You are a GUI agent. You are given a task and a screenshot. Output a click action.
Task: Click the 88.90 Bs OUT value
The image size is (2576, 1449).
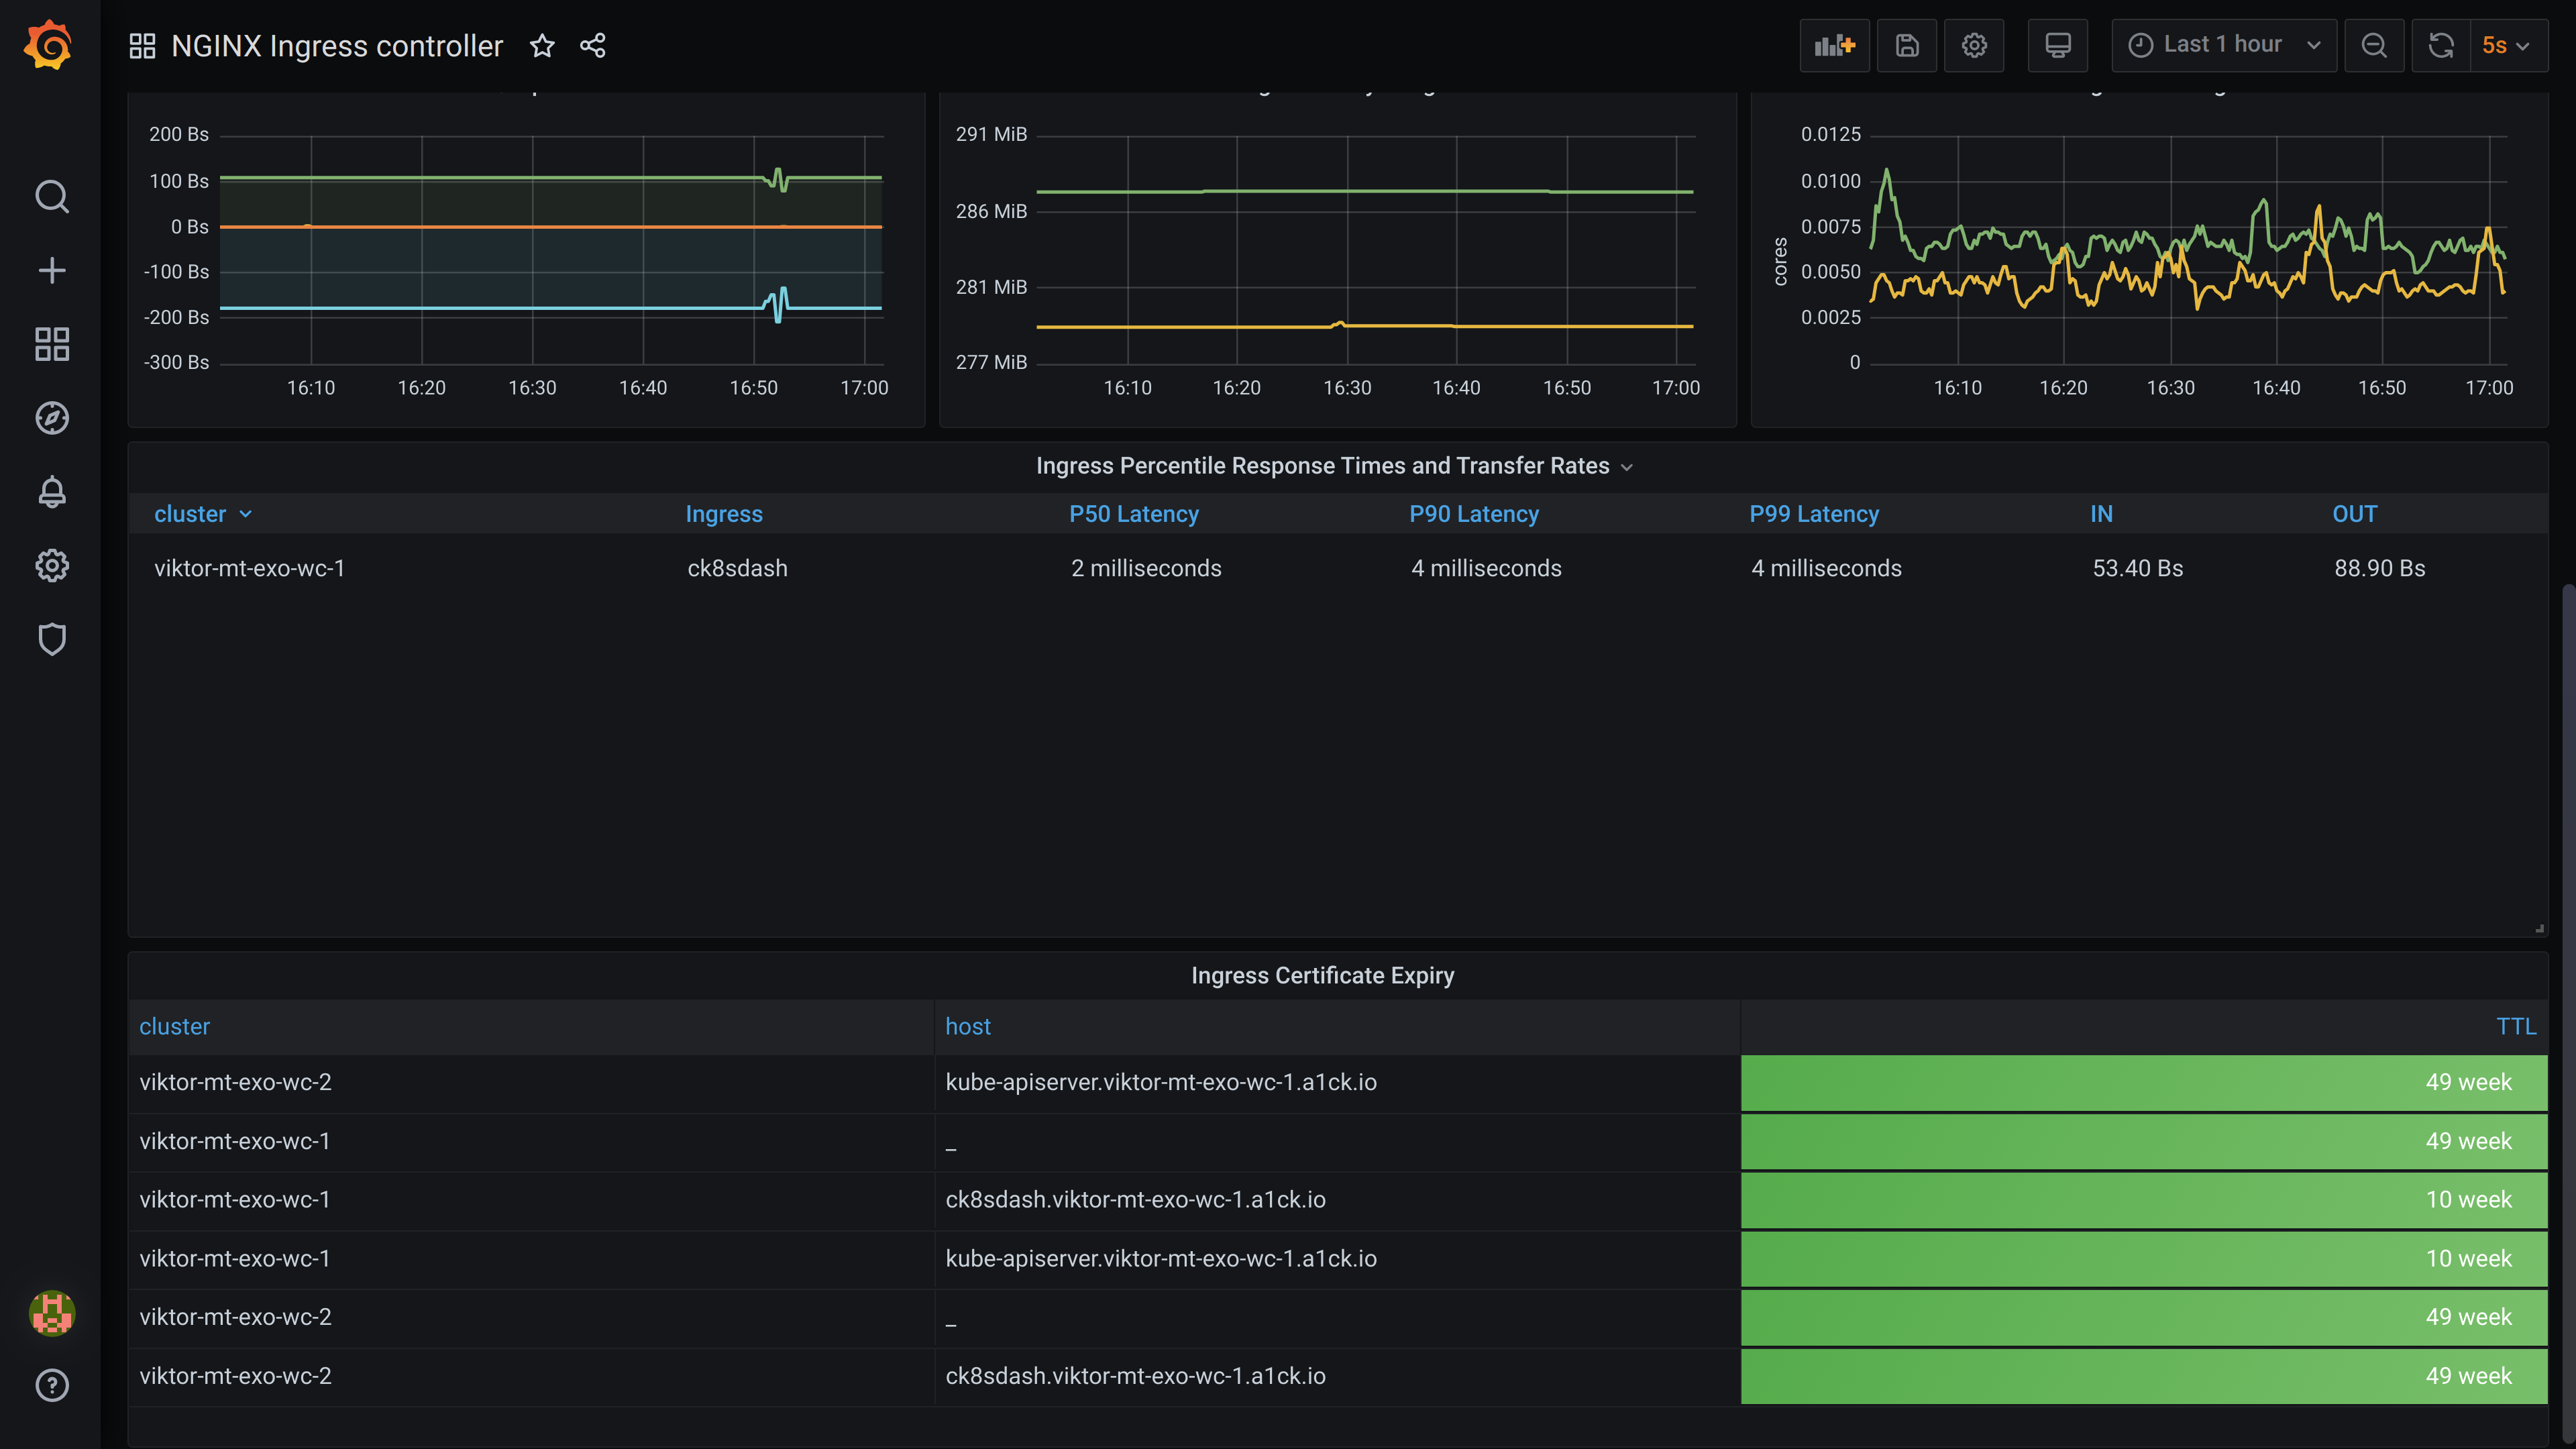[x=2380, y=568]
